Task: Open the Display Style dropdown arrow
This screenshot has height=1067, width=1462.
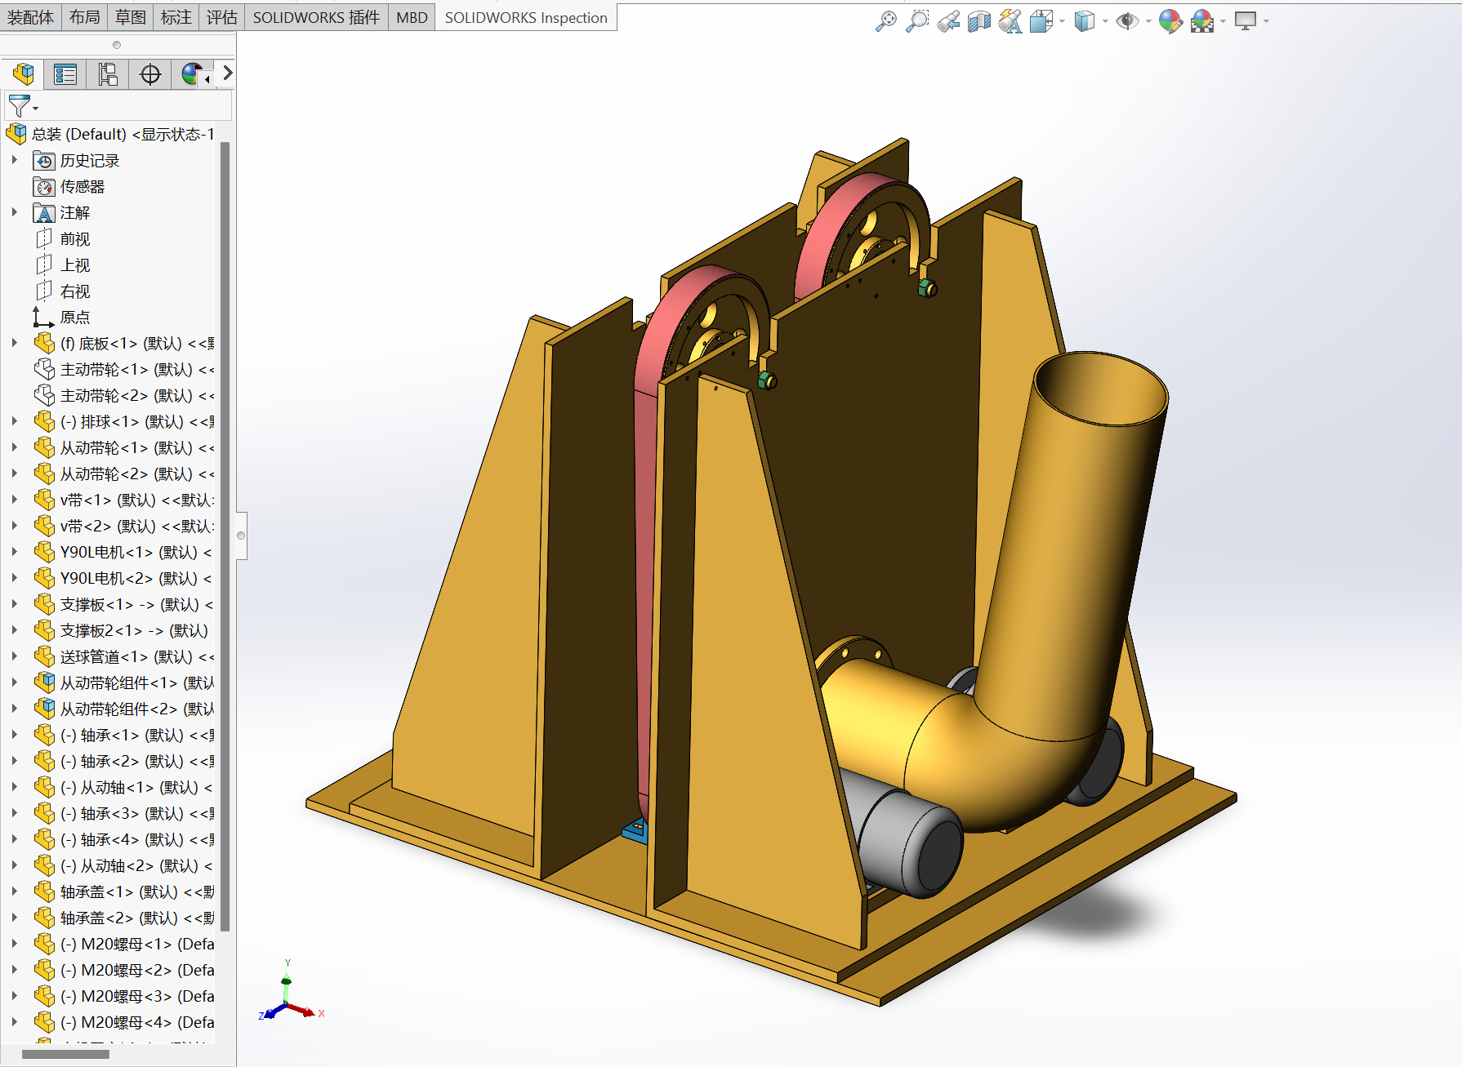Action: click(x=1105, y=21)
